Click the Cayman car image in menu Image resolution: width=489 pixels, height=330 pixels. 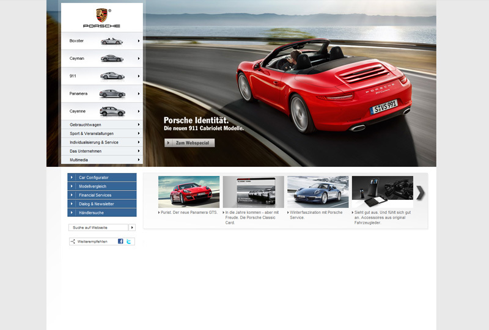(x=112, y=58)
